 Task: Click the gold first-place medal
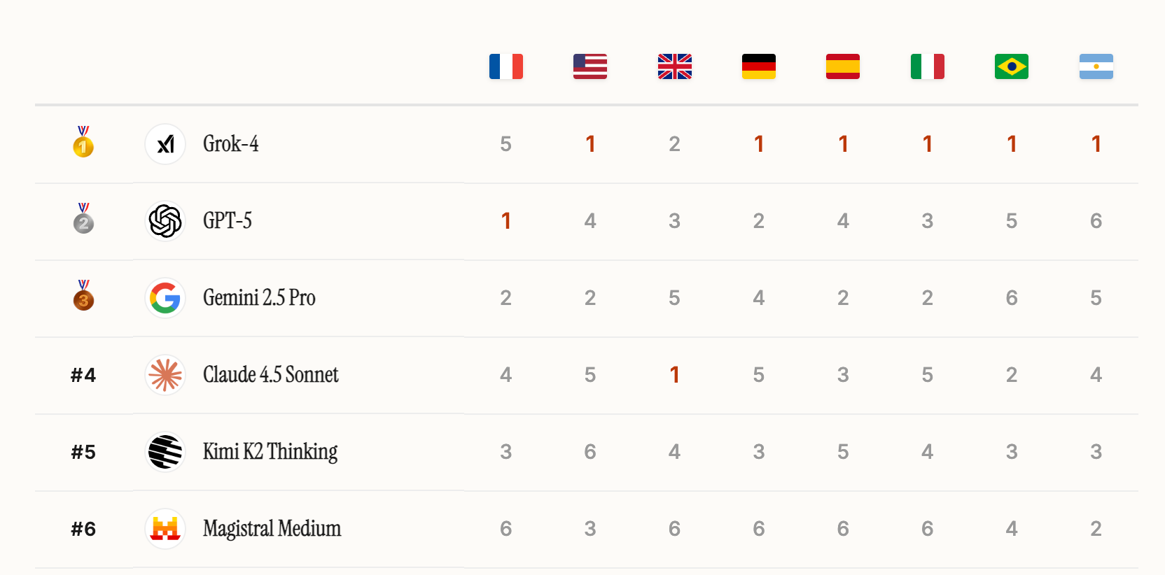83,143
